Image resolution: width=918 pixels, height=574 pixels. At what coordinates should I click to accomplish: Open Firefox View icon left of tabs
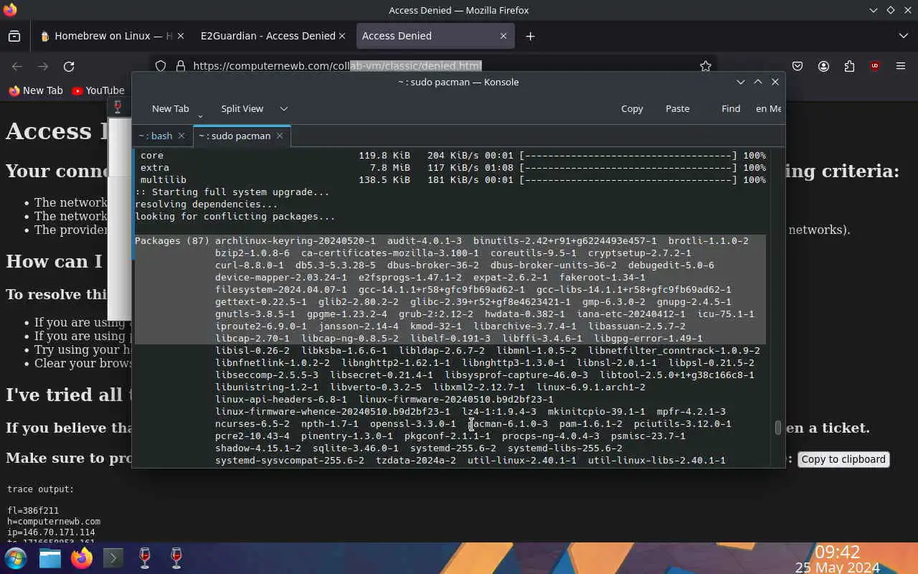click(14, 36)
